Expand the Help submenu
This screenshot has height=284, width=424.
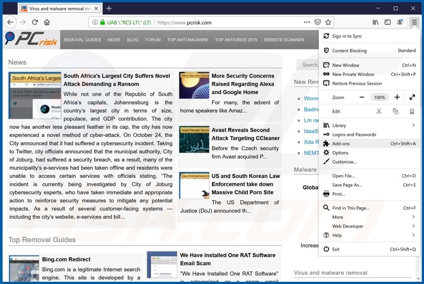(369, 235)
